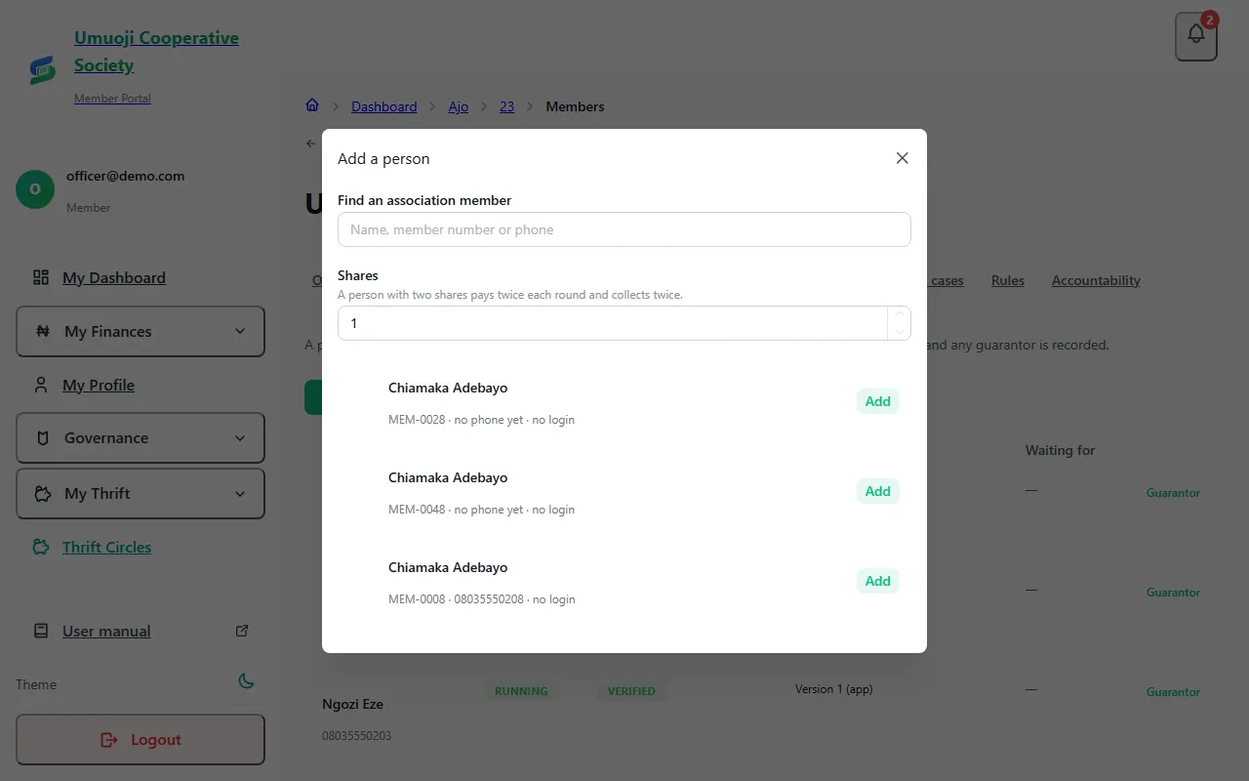Viewport: 1249px width, 781px height.
Task: Click the member name "Ngozi Eze"
Action: coord(353,704)
